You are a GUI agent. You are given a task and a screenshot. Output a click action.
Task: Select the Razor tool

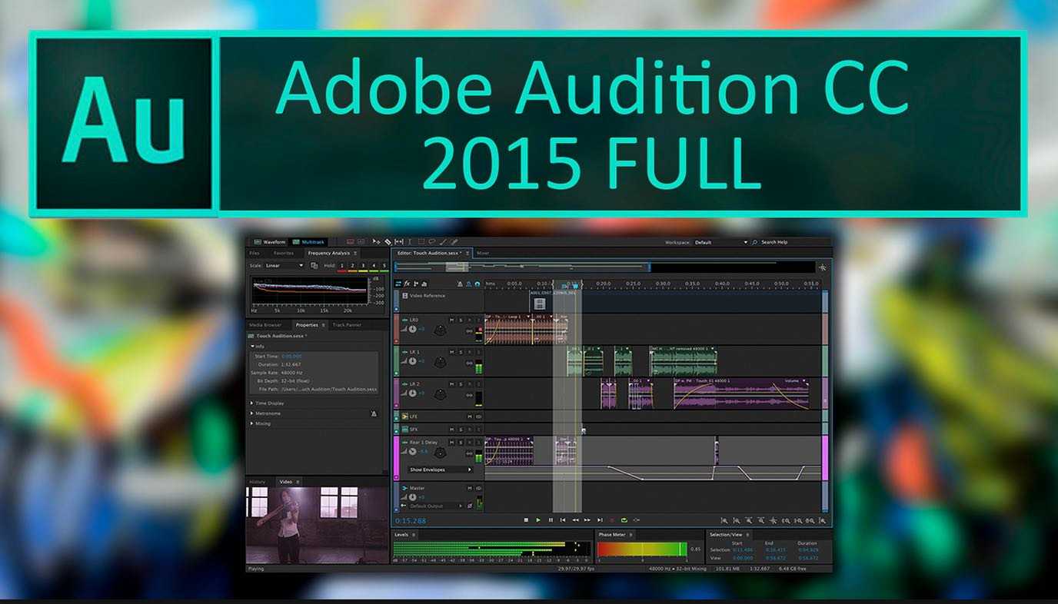tap(388, 241)
